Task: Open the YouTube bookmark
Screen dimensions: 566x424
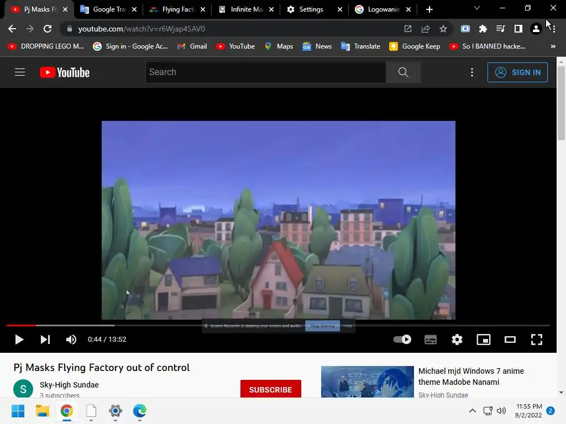Action: click(x=235, y=46)
